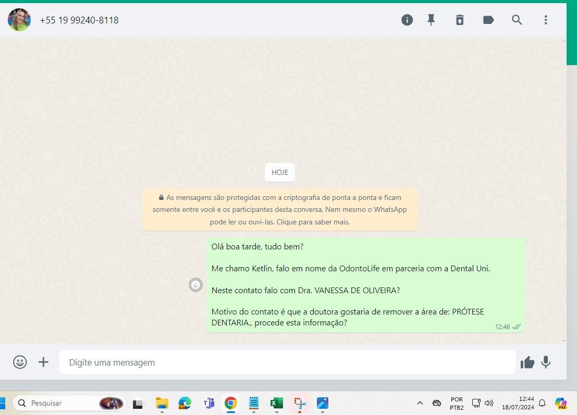Click the plus attach button
The height and width of the screenshot is (415, 577).
coord(43,362)
